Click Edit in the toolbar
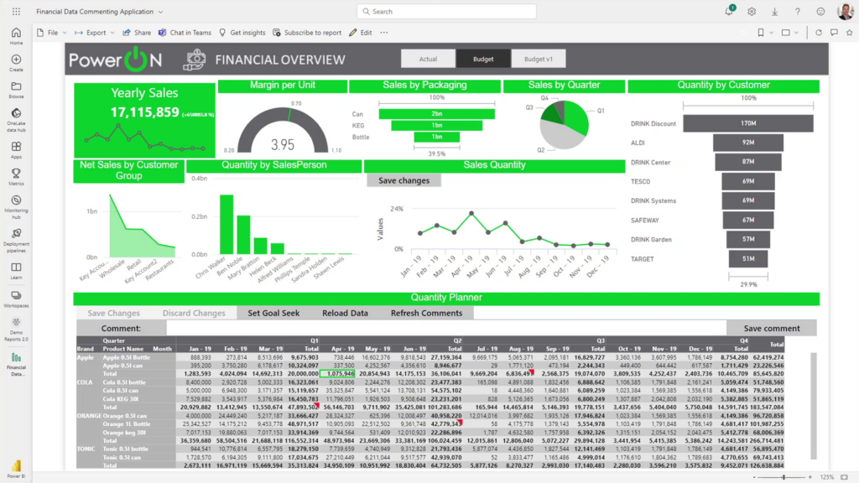Screen dimensions: 859x483 361,33
